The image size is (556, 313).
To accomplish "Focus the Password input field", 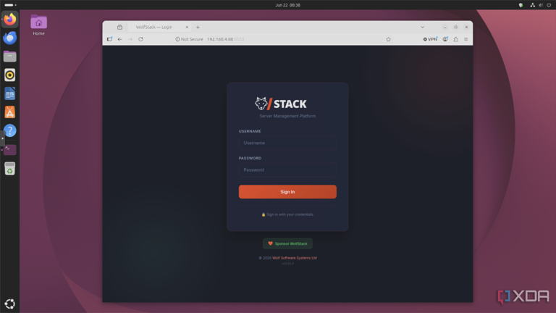I will (x=287, y=170).
